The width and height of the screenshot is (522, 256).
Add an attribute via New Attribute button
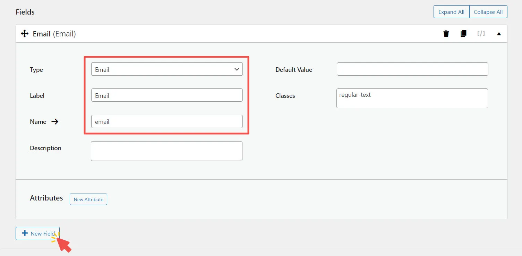pyautogui.click(x=88, y=199)
